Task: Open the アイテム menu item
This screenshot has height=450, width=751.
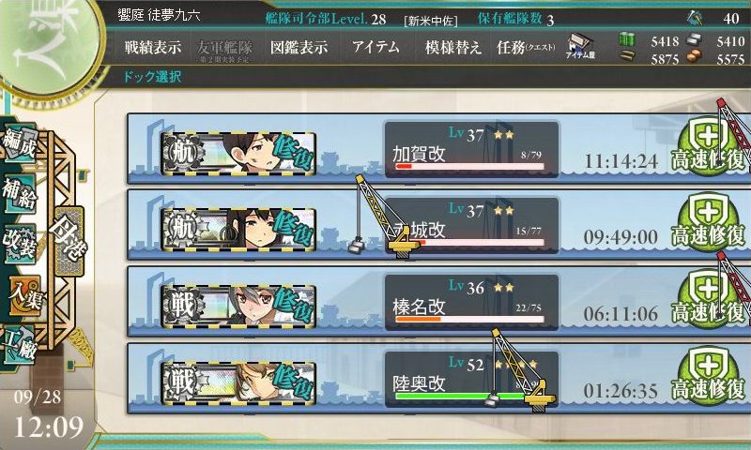Action: [x=375, y=47]
